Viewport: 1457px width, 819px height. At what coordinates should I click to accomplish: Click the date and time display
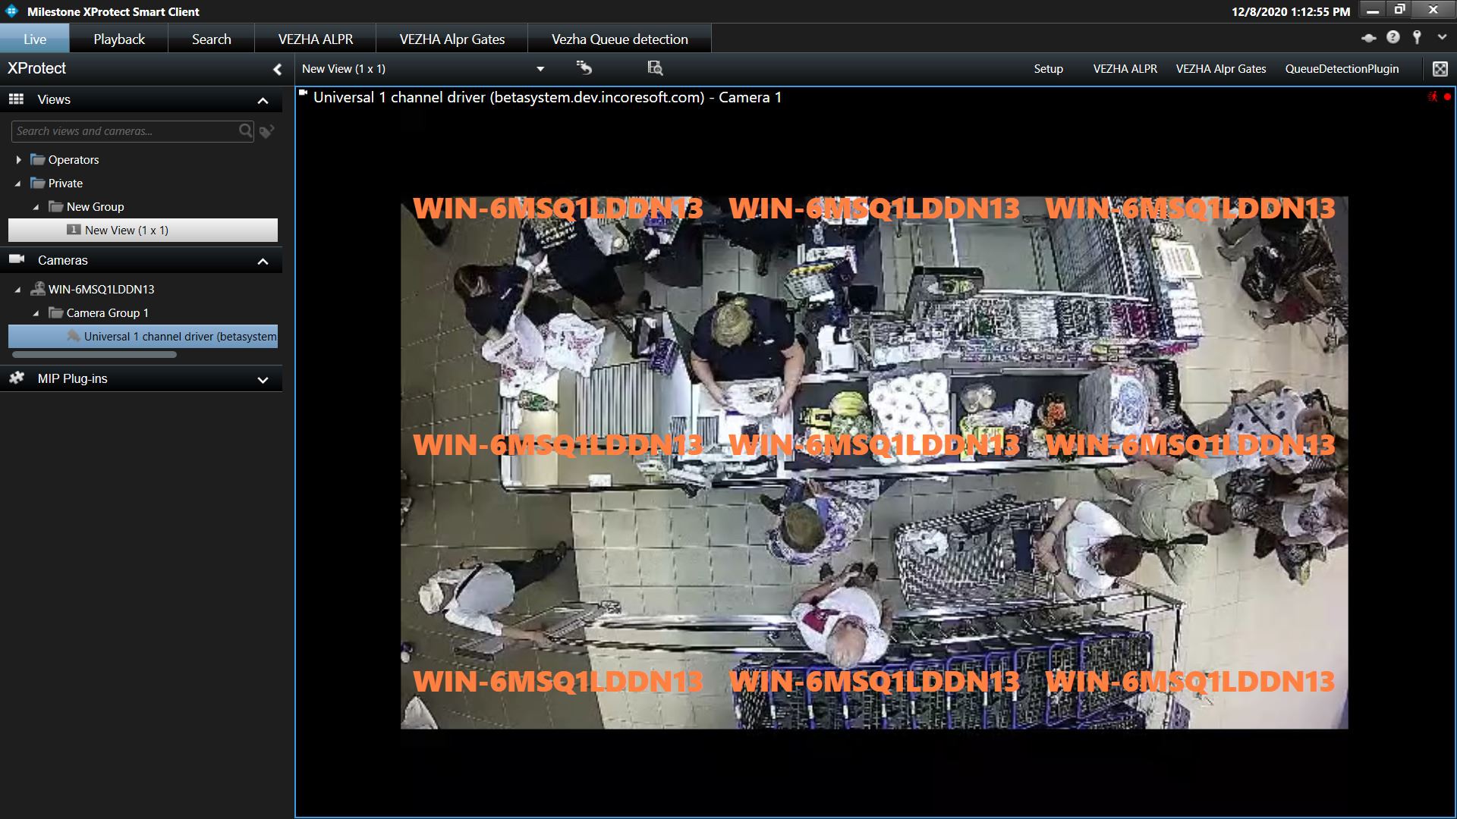click(x=1291, y=11)
